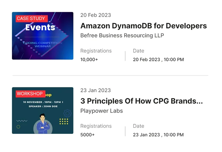Open the Amazon DynamoDB for Developers event
The height and width of the screenshot is (152, 222).
[143, 26]
